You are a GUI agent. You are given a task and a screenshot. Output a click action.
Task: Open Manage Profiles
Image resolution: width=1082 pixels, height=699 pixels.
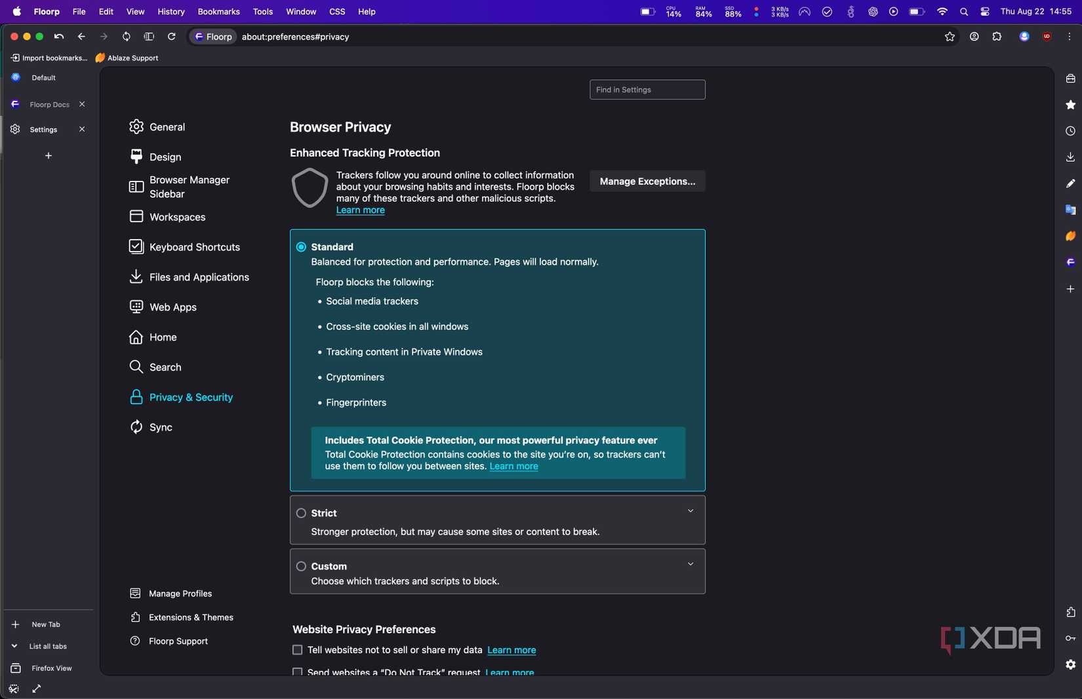(x=171, y=594)
